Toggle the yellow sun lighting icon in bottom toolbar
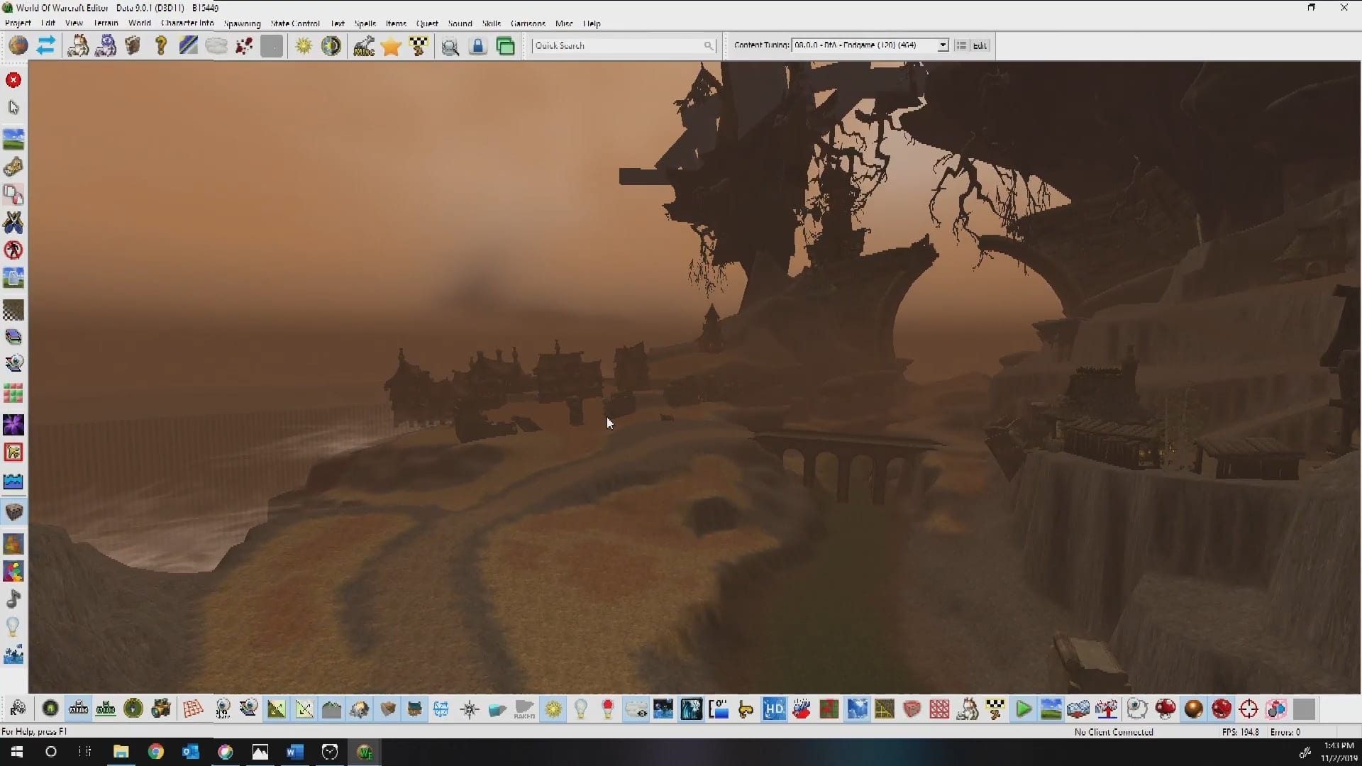Screen dimensions: 1362x766 [553, 709]
